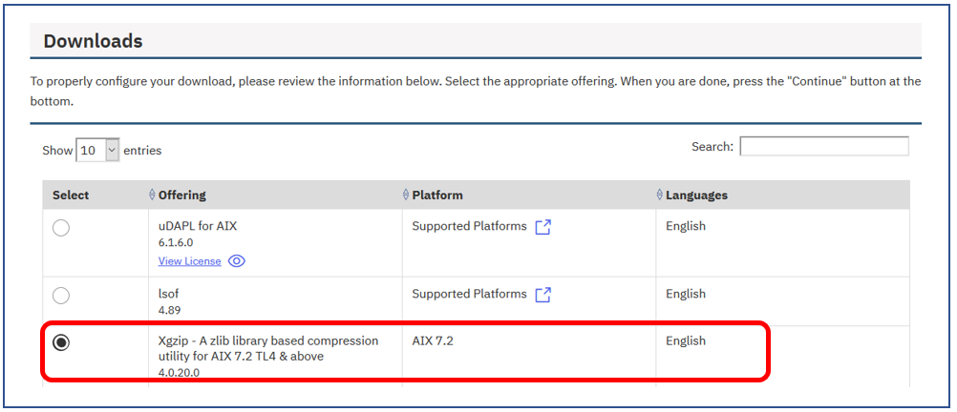The height and width of the screenshot is (412, 957).
Task: Click the Search input field
Action: [824, 146]
